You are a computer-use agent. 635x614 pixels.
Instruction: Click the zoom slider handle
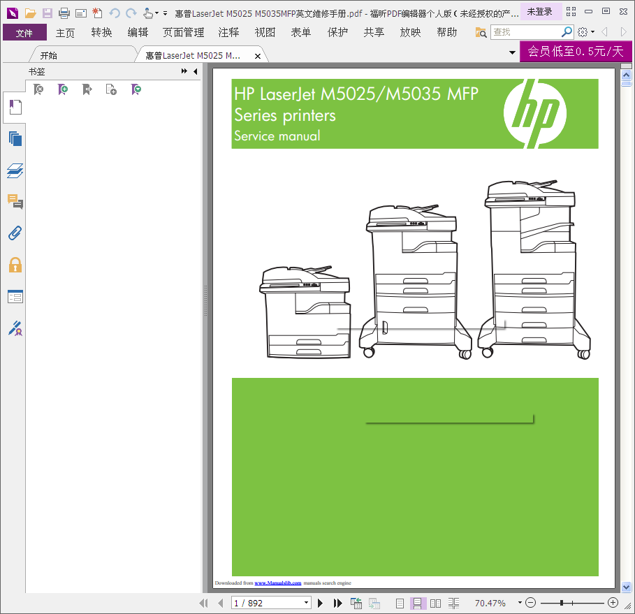click(562, 603)
